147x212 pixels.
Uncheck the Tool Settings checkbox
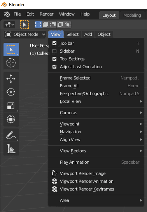point(54,59)
